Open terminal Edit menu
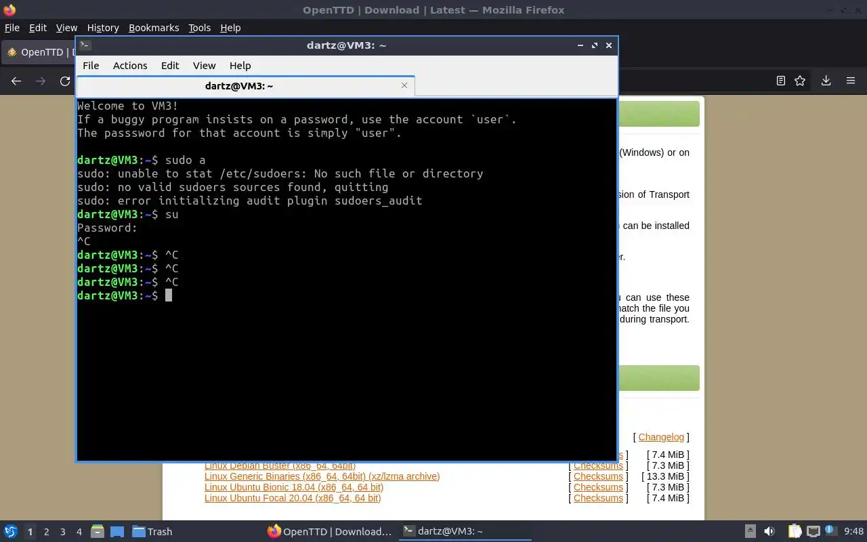The image size is (867, 542). click(x=170, y=66)
